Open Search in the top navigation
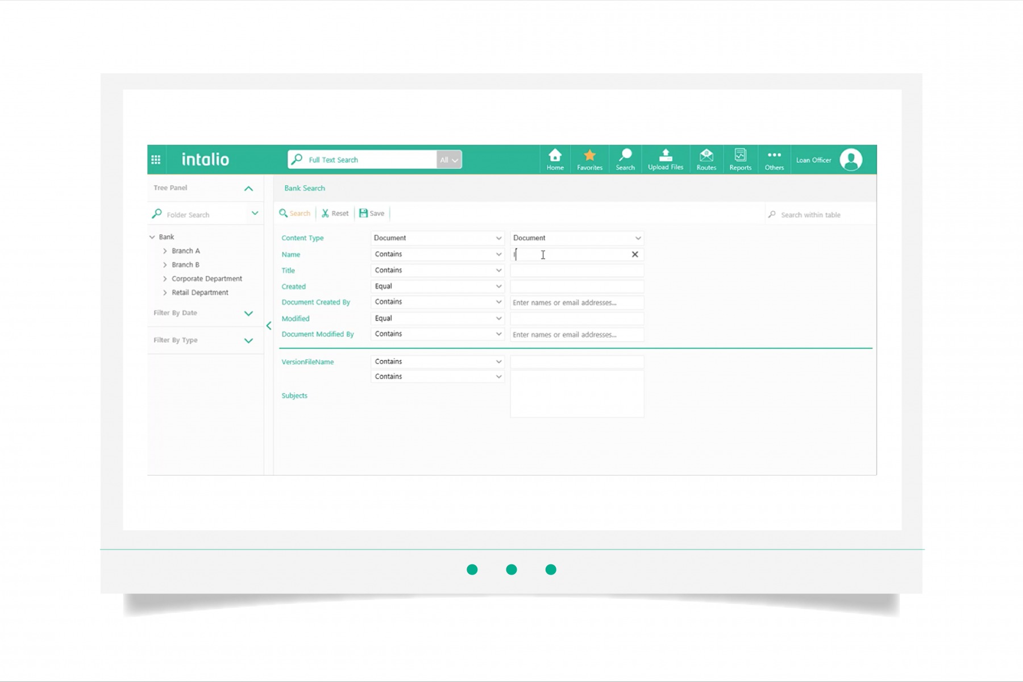This screenshot has height=682, width=1023. coord(625,160)
